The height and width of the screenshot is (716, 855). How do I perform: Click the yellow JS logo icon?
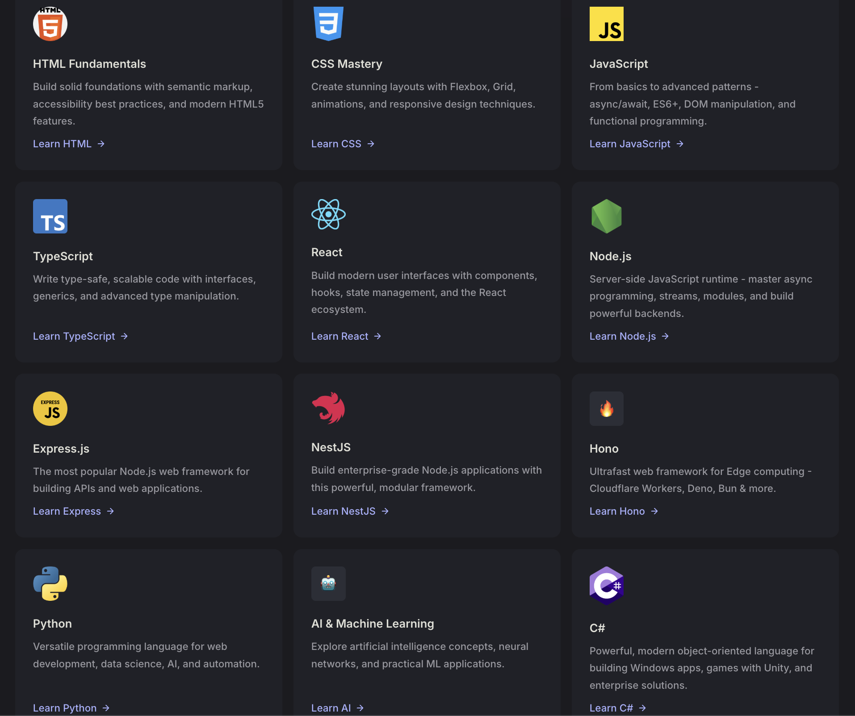pos(606,24)
